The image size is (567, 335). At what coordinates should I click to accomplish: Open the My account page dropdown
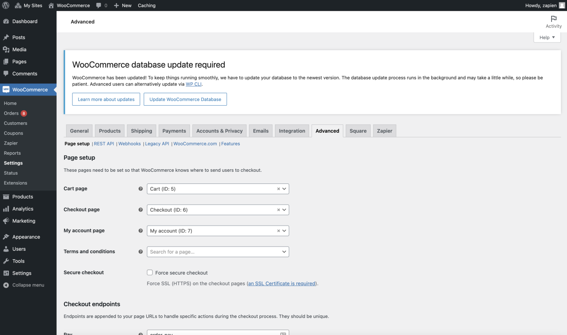pos(218,231)
